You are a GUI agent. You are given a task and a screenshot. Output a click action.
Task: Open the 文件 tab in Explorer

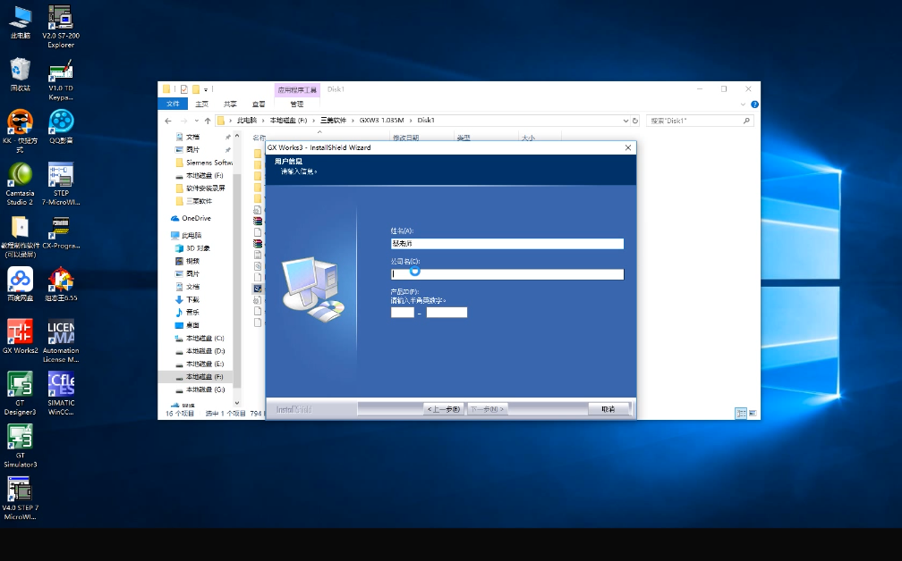tap(173, 104)
